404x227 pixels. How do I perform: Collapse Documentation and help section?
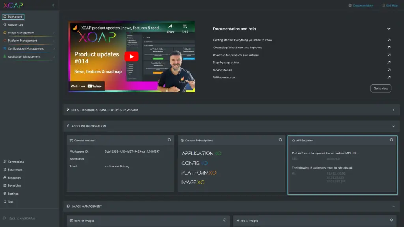coord(389,29)
